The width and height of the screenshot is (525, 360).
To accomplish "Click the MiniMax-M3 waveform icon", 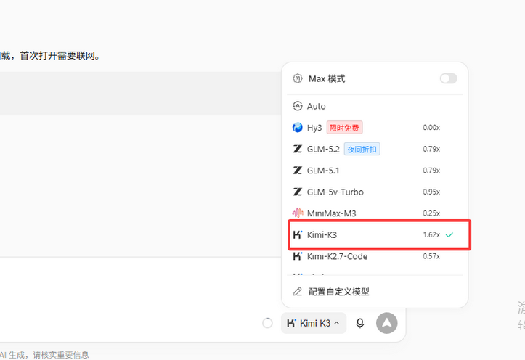I will pos(297,213).
